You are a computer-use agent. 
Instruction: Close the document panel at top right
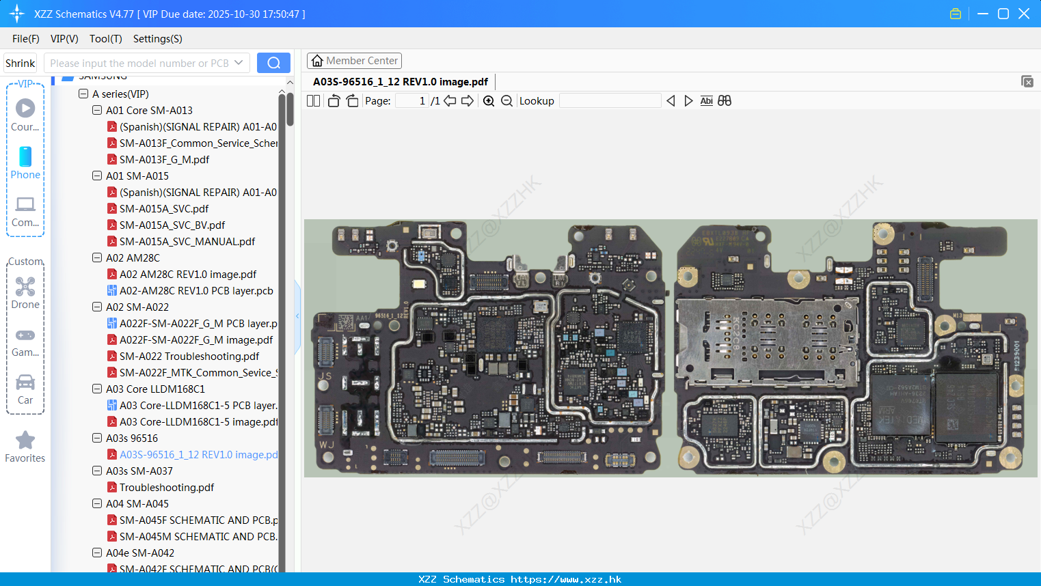(1027, 81)
